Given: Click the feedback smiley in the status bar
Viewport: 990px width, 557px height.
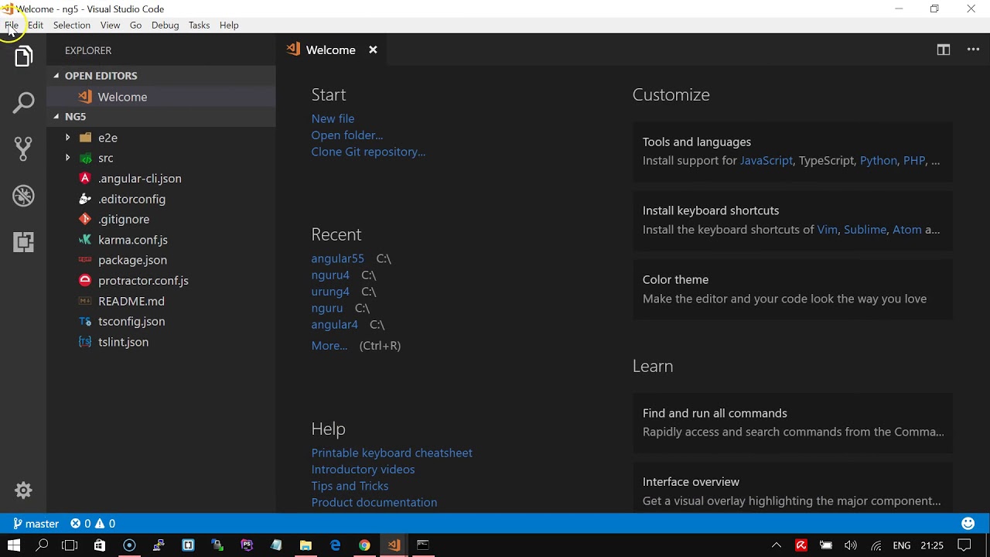Looking at the screenshot, I should click(x=968, y=524).
